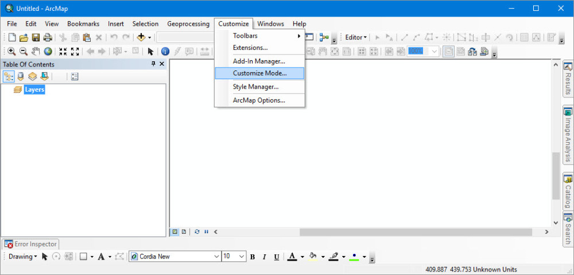The width and height of the screenshot is (574, 275).
Task: Open the File menu
Action: [12, 23]
